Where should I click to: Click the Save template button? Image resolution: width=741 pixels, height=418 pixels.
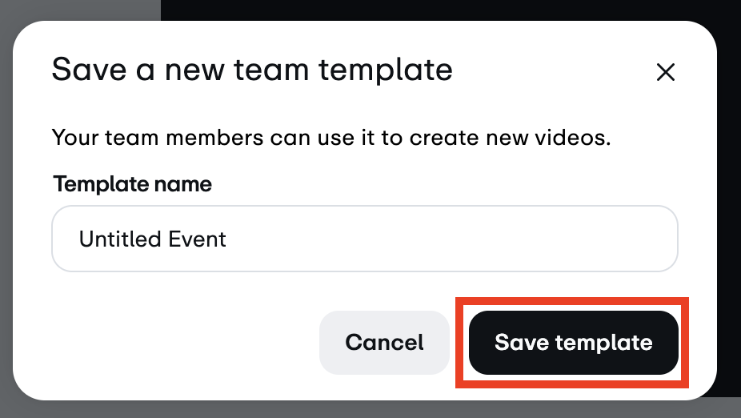[573, 343]
